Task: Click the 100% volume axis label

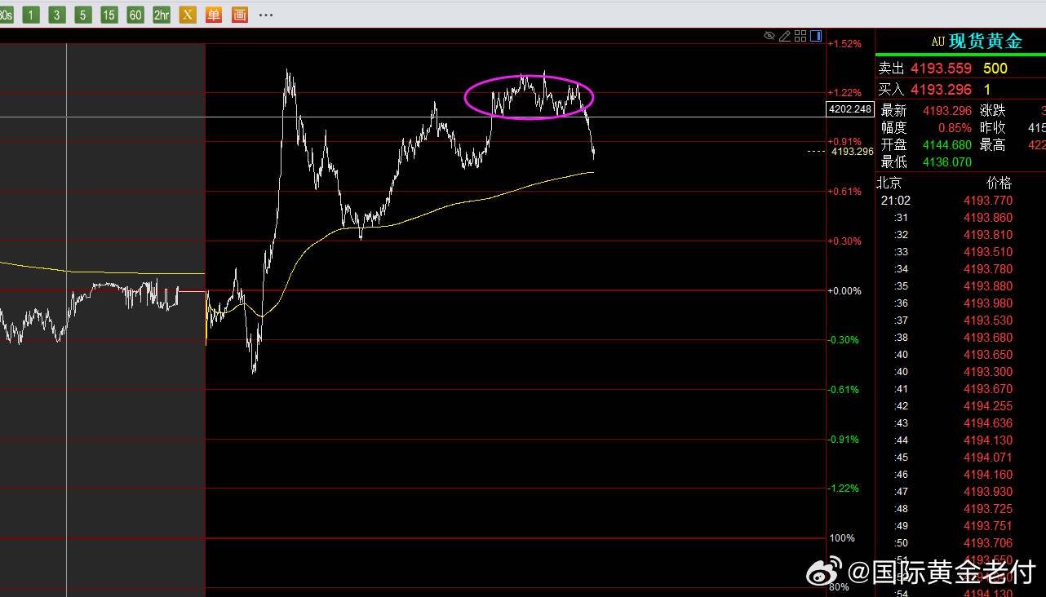Action: point(842,538)
